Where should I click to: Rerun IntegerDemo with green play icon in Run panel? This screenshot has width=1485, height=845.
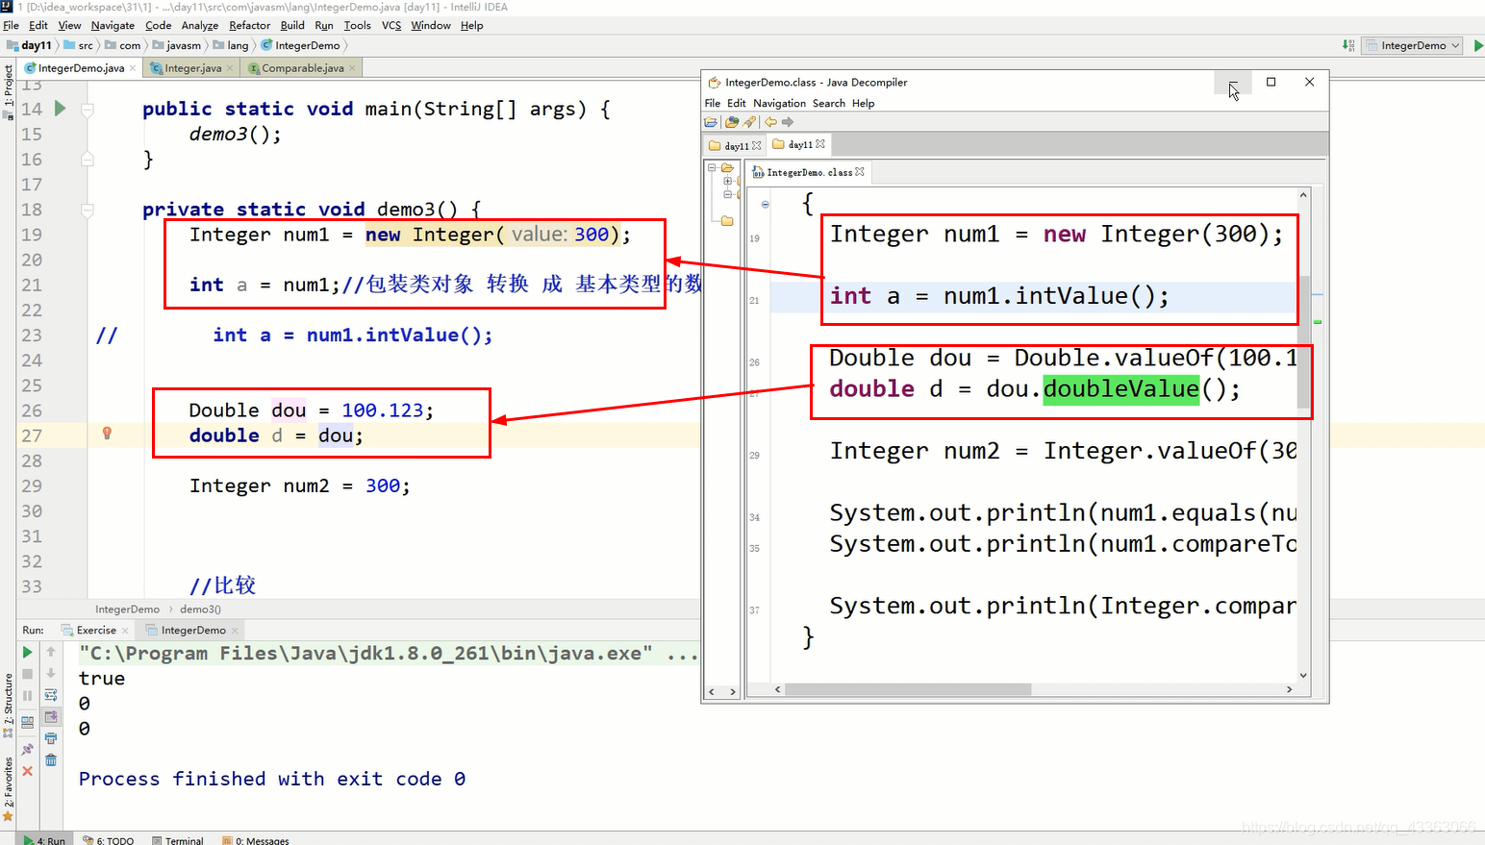pos(27,652)
